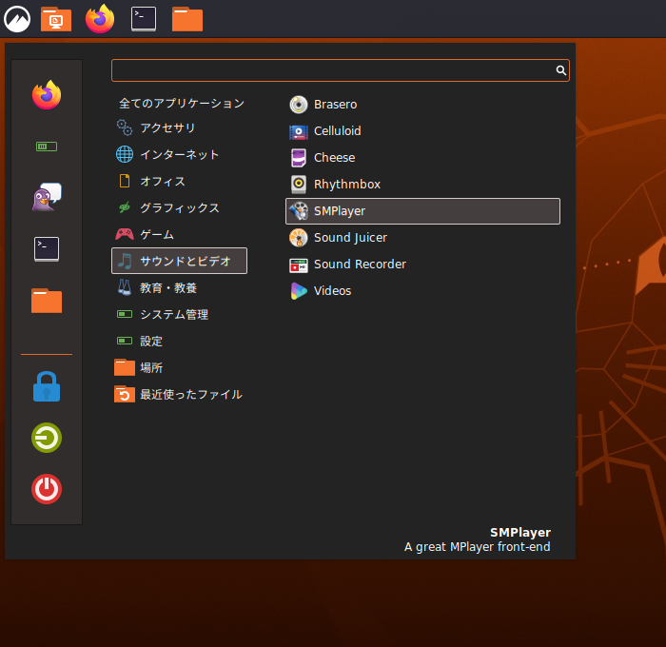This screenshot has height=647, width=666.
Task: Select サウンドとビデオ category
Action: 179,261
